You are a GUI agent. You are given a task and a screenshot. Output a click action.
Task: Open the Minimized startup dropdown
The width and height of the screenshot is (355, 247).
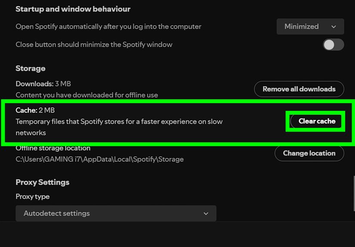point(310,27)
